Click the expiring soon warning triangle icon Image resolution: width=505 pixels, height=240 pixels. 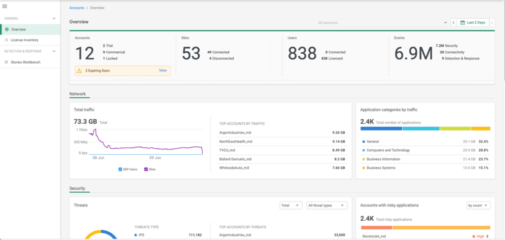(79, 71)
